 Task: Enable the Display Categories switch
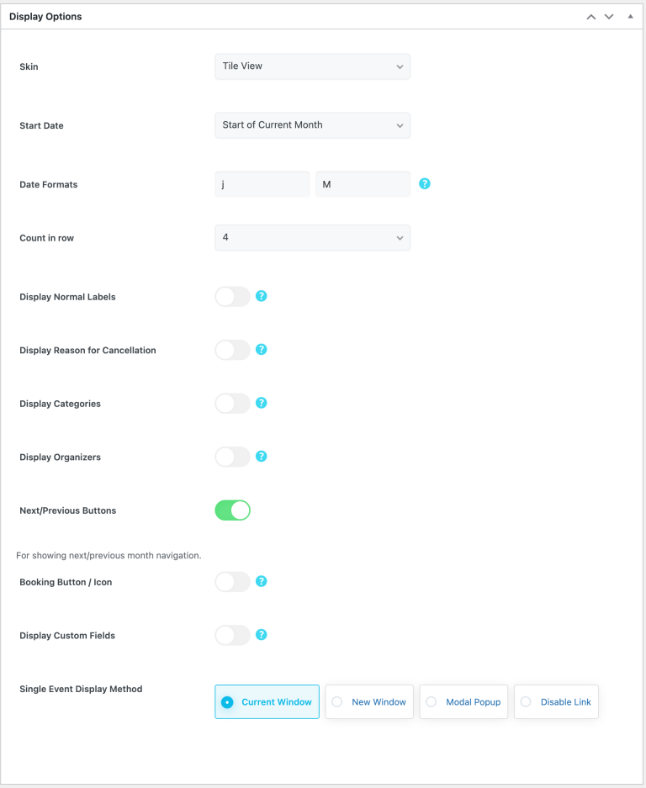coord(232,403)
